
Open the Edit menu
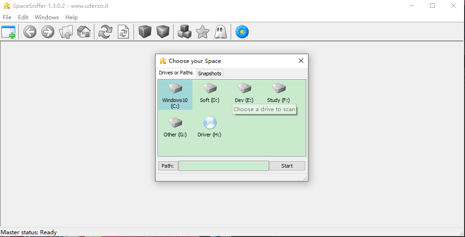pos(23,17)
